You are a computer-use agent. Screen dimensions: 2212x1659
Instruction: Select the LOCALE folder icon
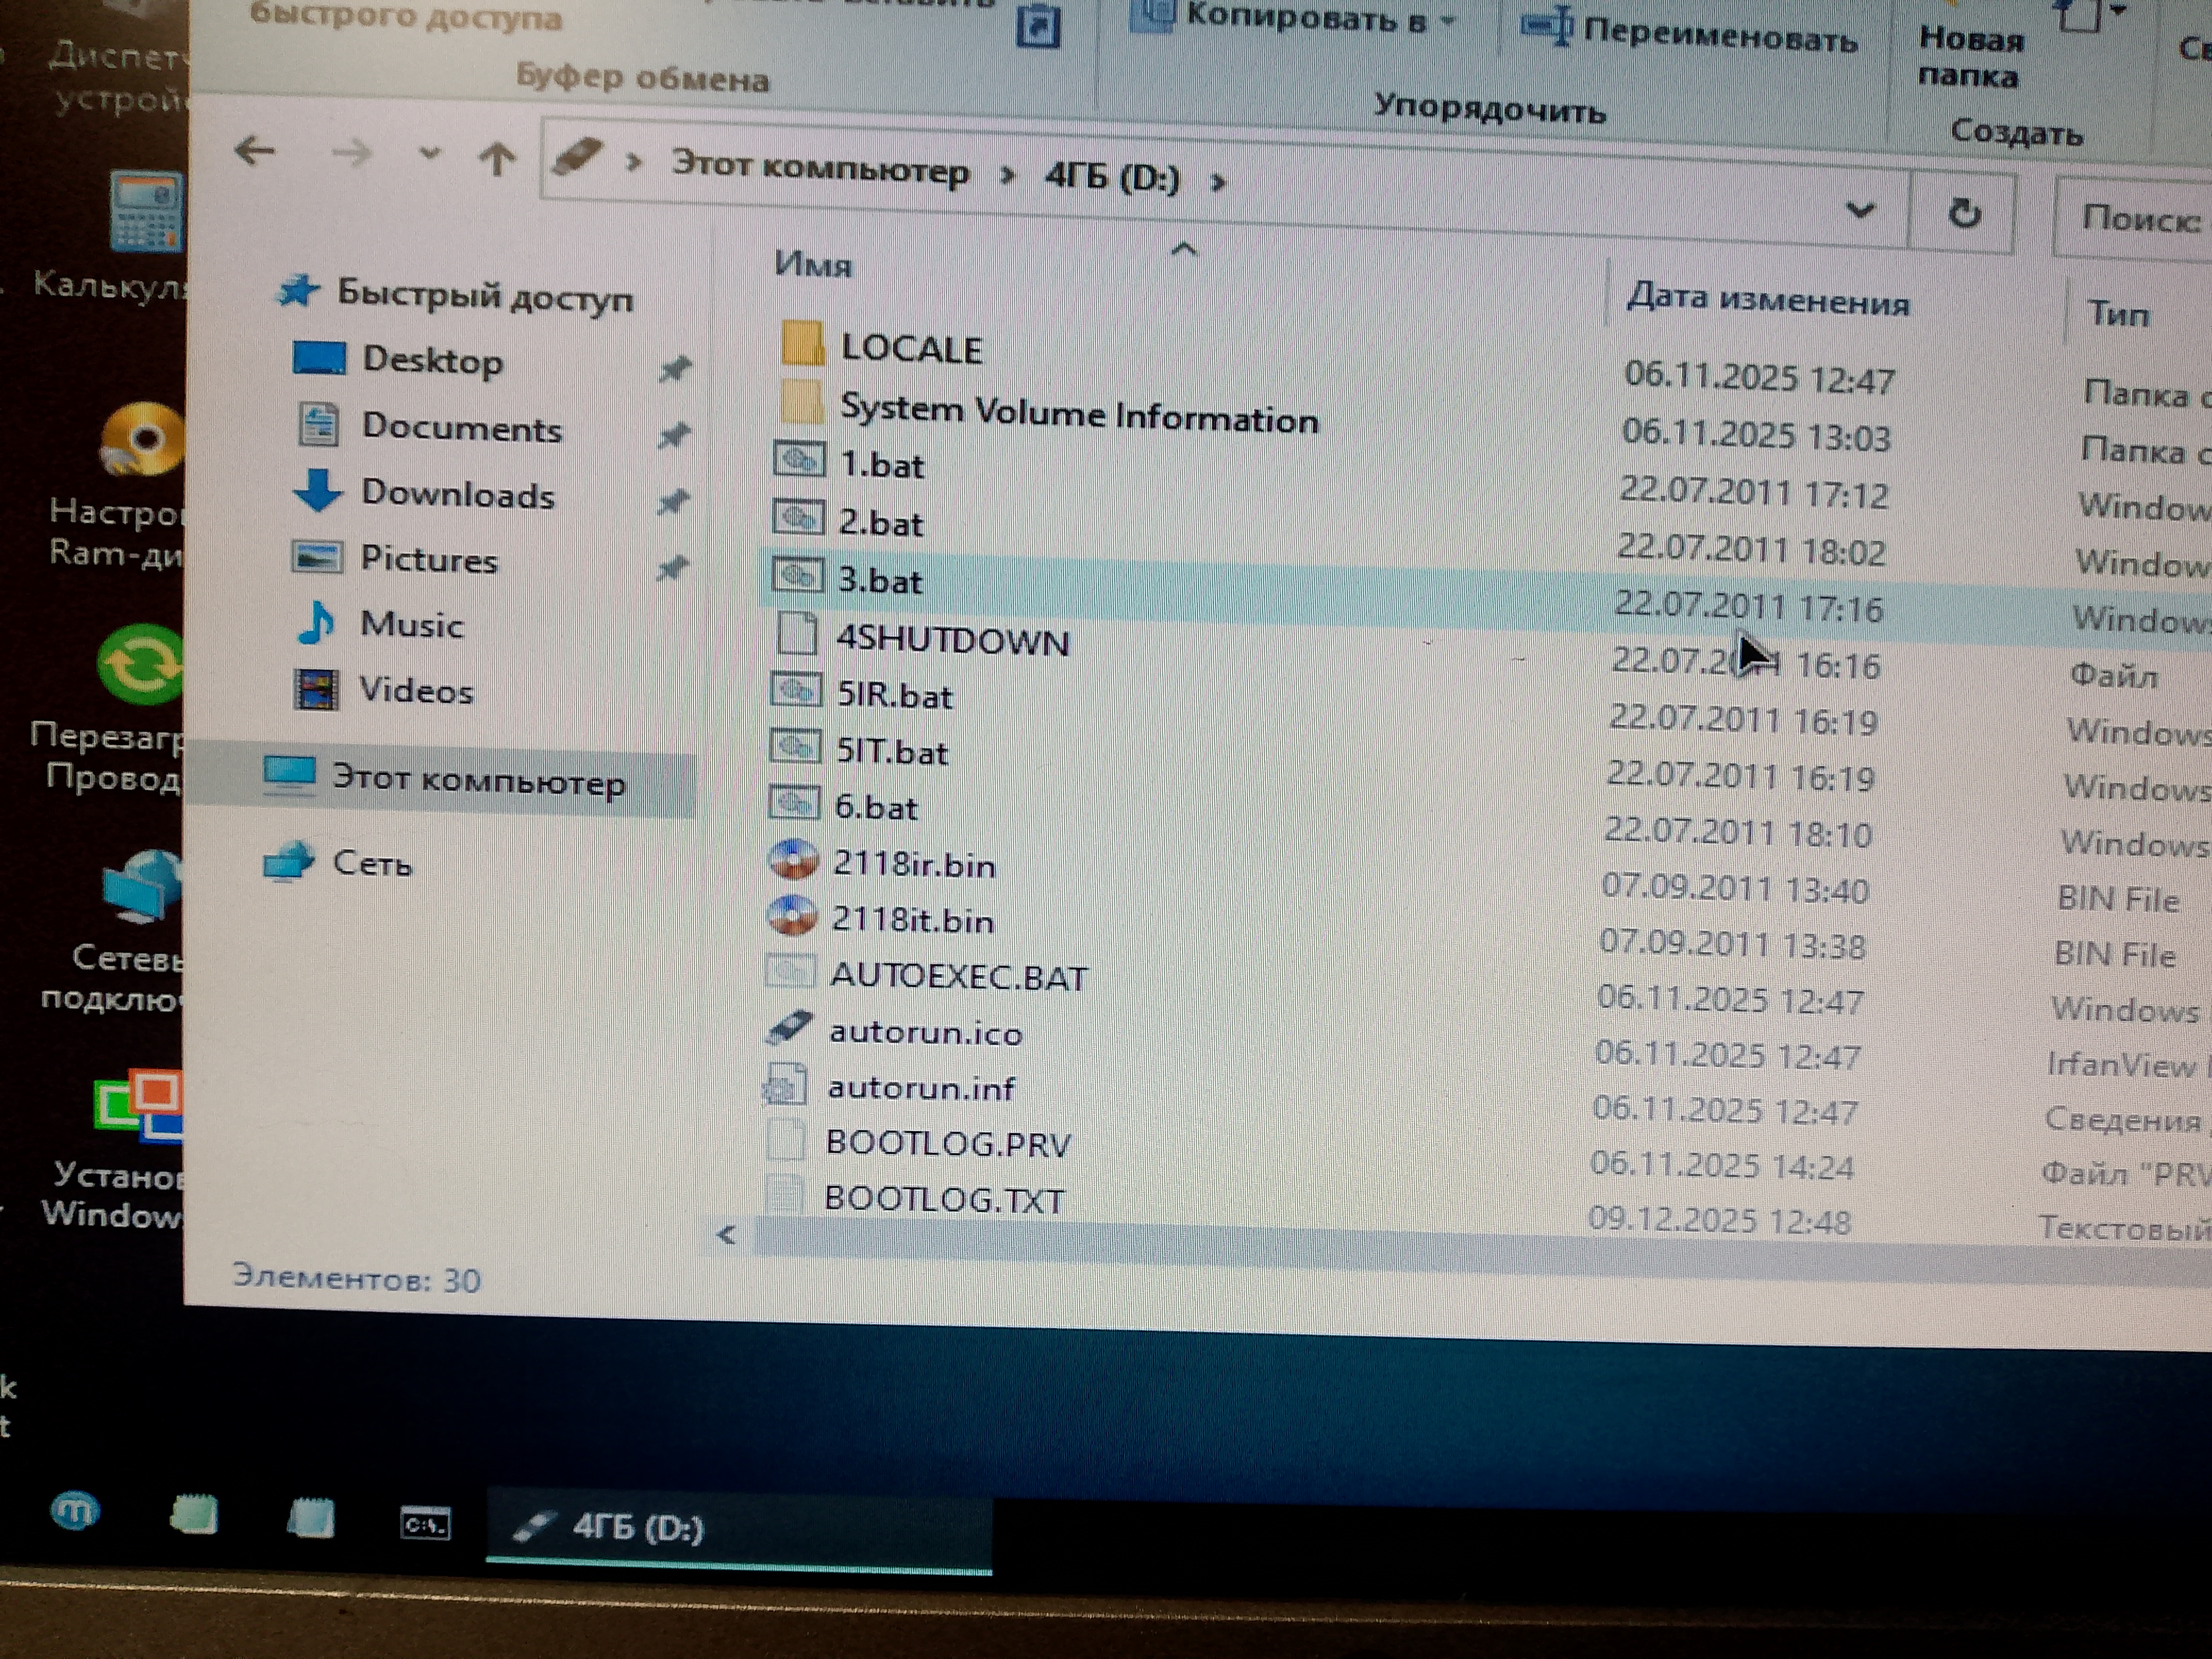coord(802,344)
